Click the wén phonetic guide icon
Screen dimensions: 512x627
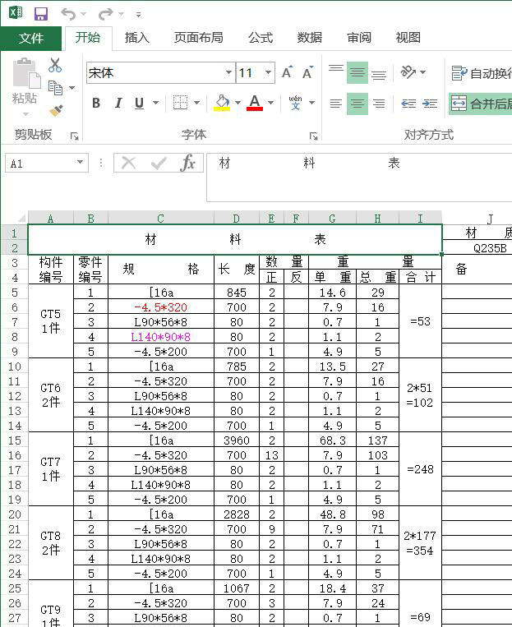click(x=295, y=103)
